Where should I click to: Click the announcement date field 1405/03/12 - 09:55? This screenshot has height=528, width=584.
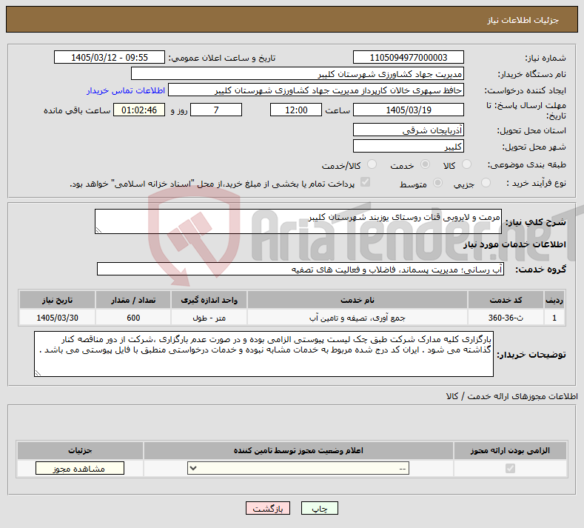(x=109, y=57)
